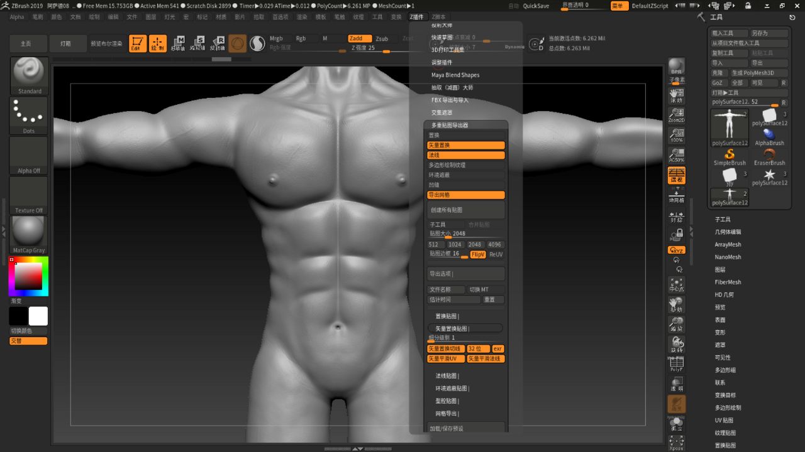Viewport: 805px width, 452px height.
Task: Toggle the export mesh (导出网格) option
Action: pos(466,195)
